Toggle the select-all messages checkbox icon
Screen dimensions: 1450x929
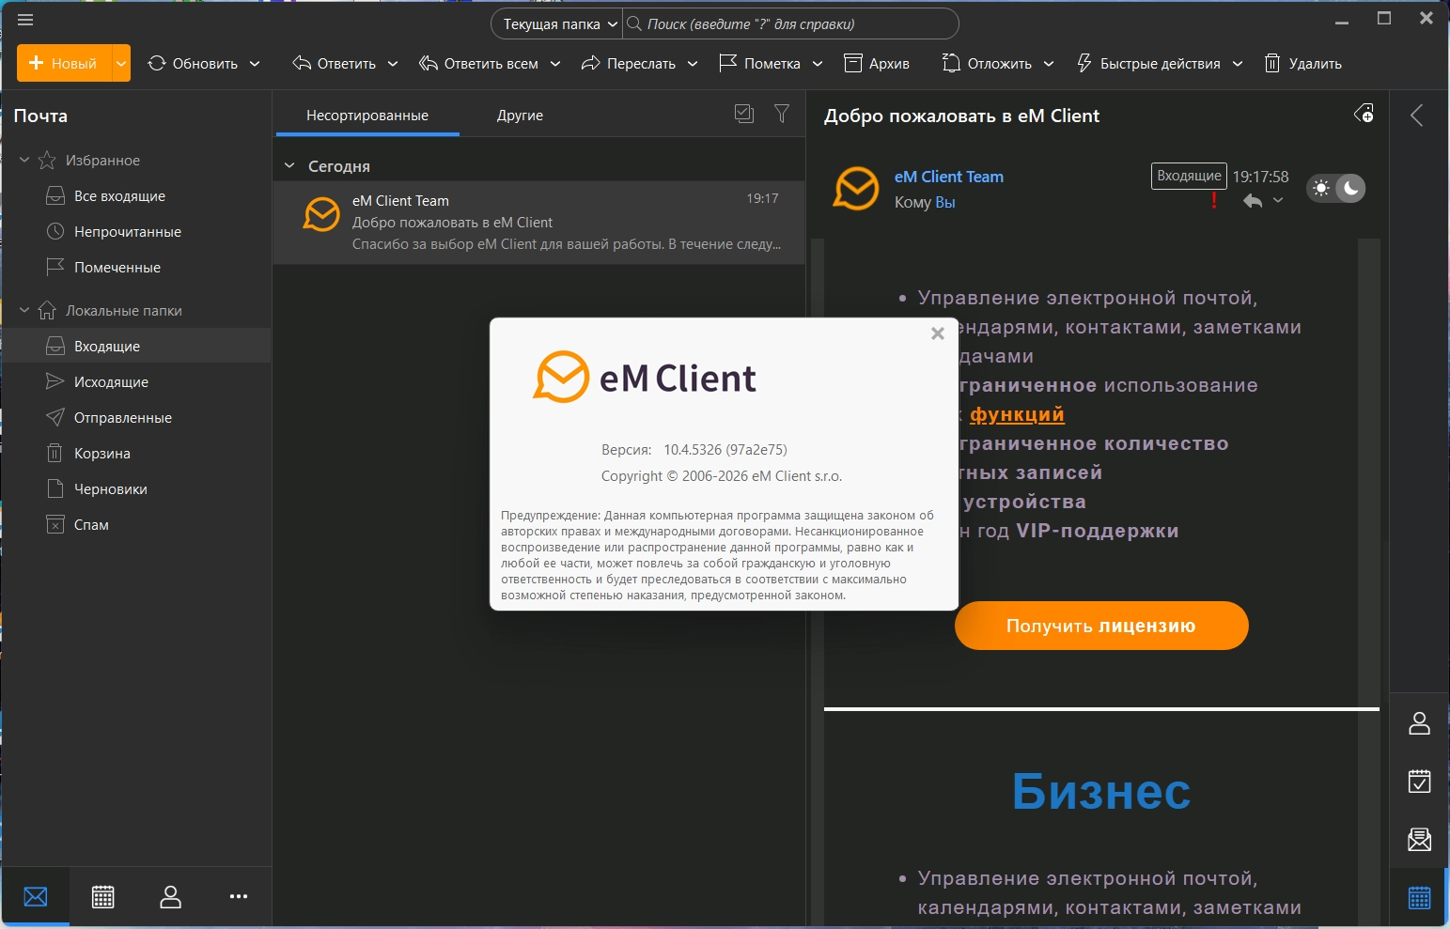744,114
